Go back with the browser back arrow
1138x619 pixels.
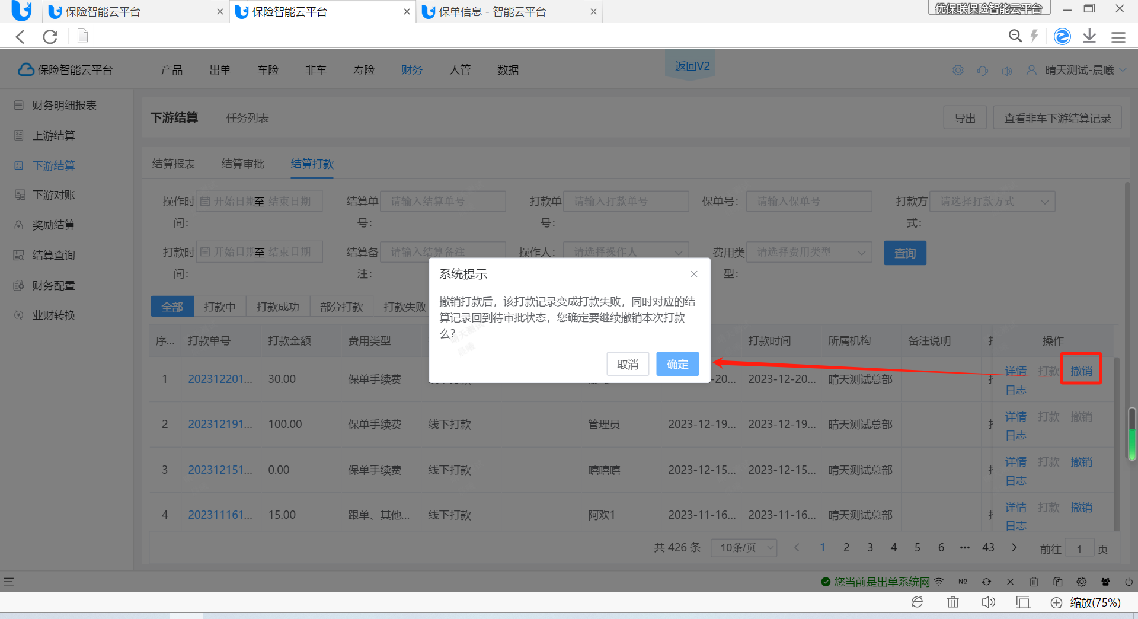[21, 37]
